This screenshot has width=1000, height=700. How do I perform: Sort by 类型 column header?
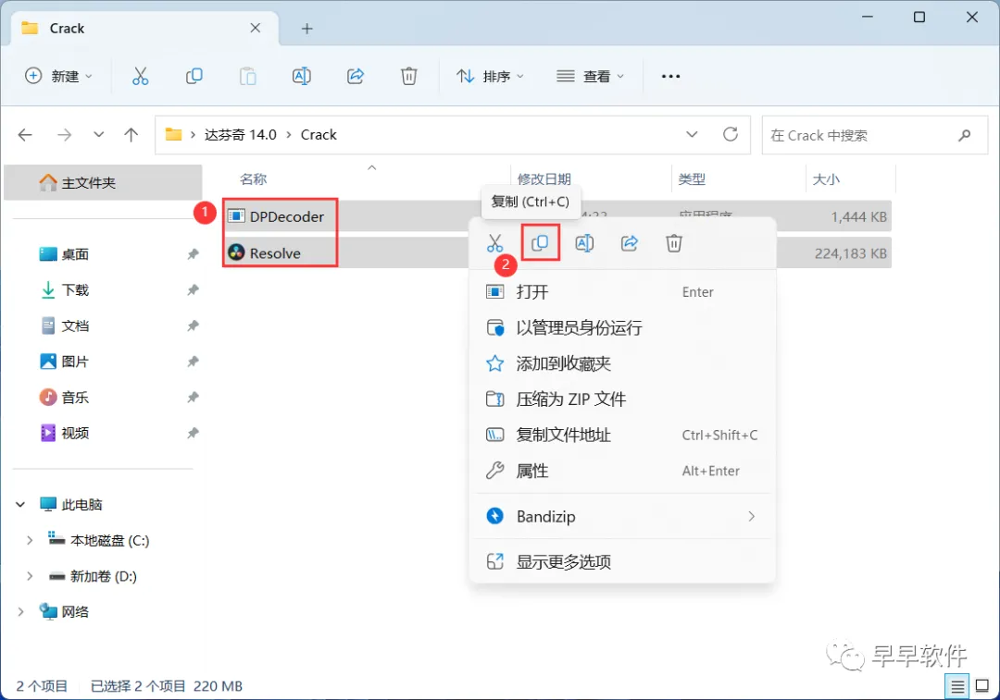click(x=692, y=179)
